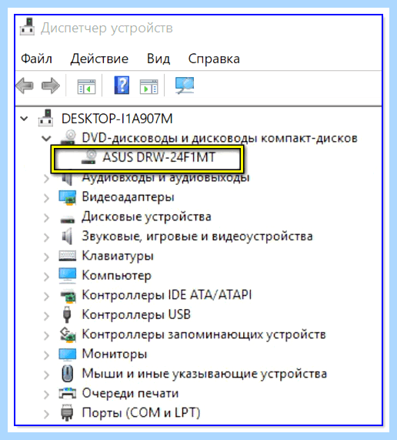Select Контроллеры IDE ATA/ATAPI label
Viewport: 397px width, 440px height.
[x=167, y=295]
